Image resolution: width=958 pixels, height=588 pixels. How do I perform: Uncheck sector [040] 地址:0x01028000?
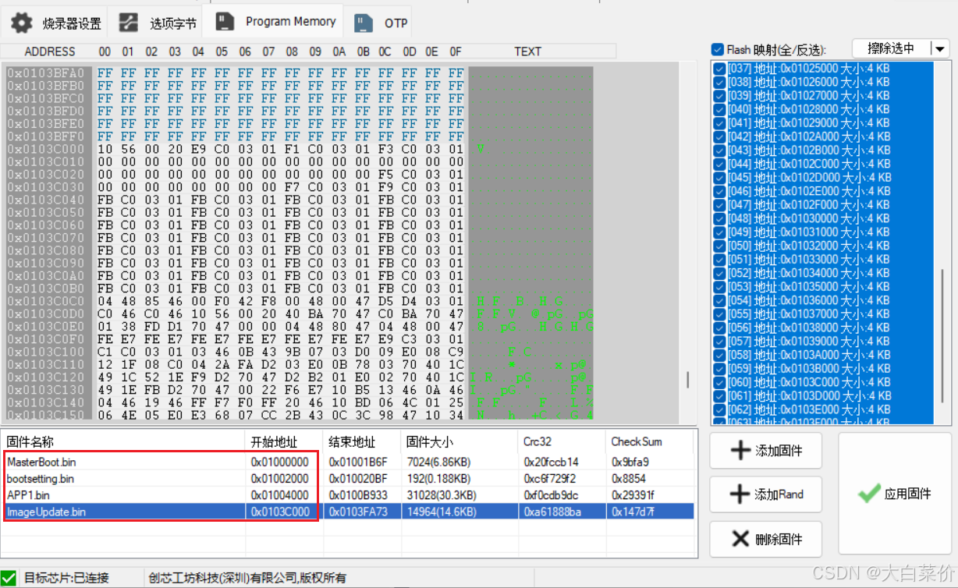pos(719,109)
